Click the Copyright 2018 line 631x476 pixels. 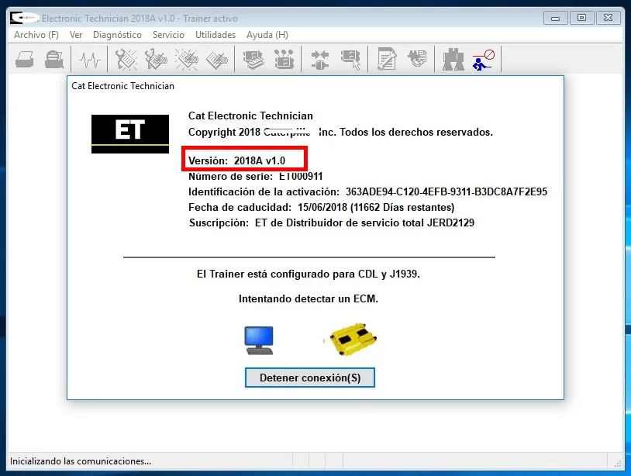click(x=340, y=132)
